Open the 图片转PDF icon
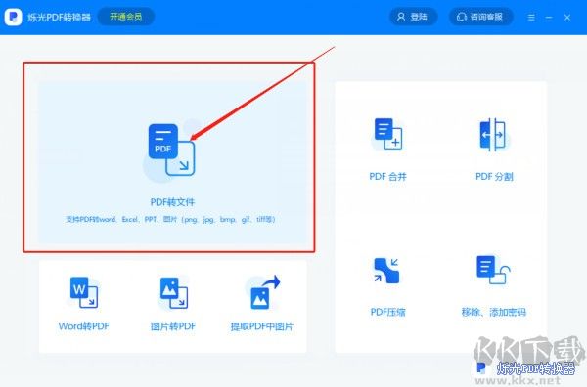587x387 pixels. pos(174,292)
